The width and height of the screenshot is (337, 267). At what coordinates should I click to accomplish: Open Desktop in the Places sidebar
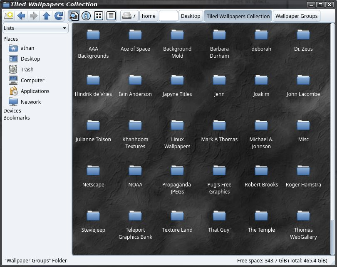click(x=24, y=59)
